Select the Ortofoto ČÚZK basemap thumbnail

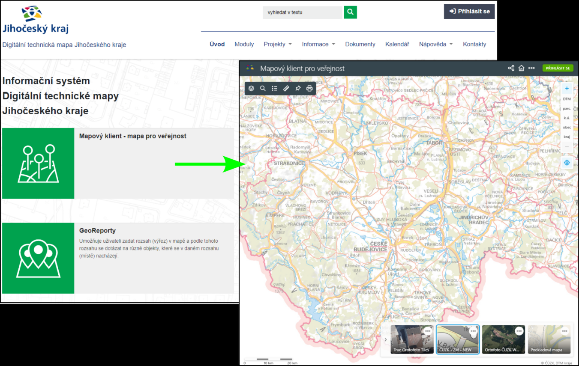(x=503, y=339)
